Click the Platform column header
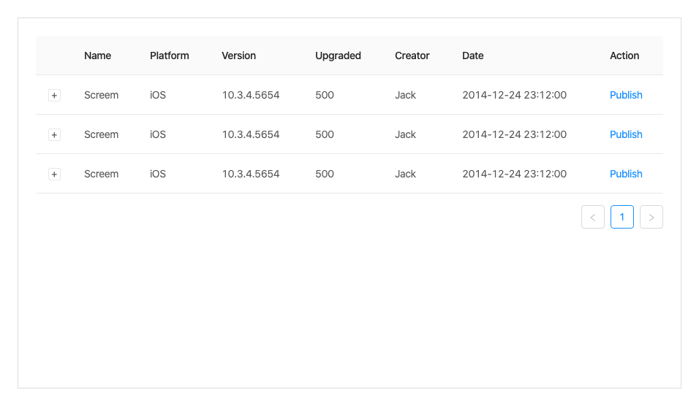 (170, 55)
